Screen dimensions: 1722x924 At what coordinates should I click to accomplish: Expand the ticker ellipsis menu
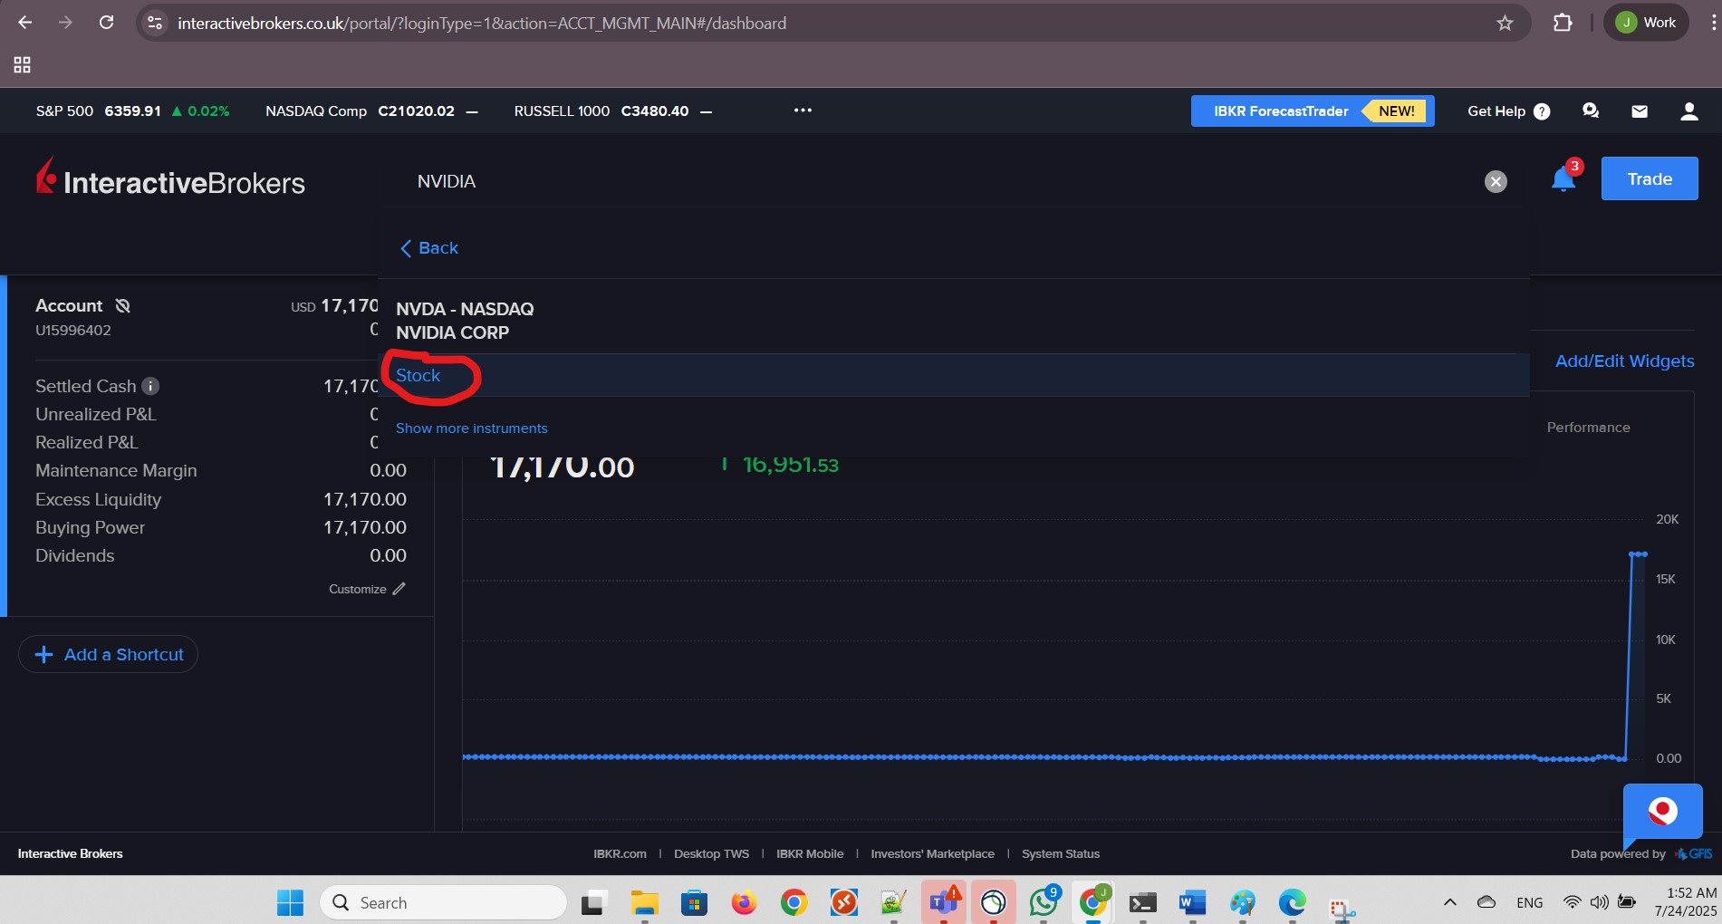803,111
